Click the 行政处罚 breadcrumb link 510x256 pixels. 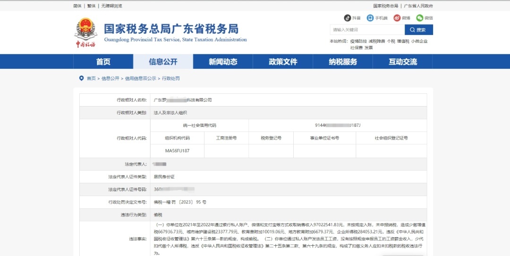(x=171, y=78)
